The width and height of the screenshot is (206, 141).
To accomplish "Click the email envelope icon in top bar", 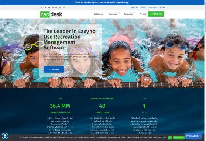I will click(x=53, y=8).
